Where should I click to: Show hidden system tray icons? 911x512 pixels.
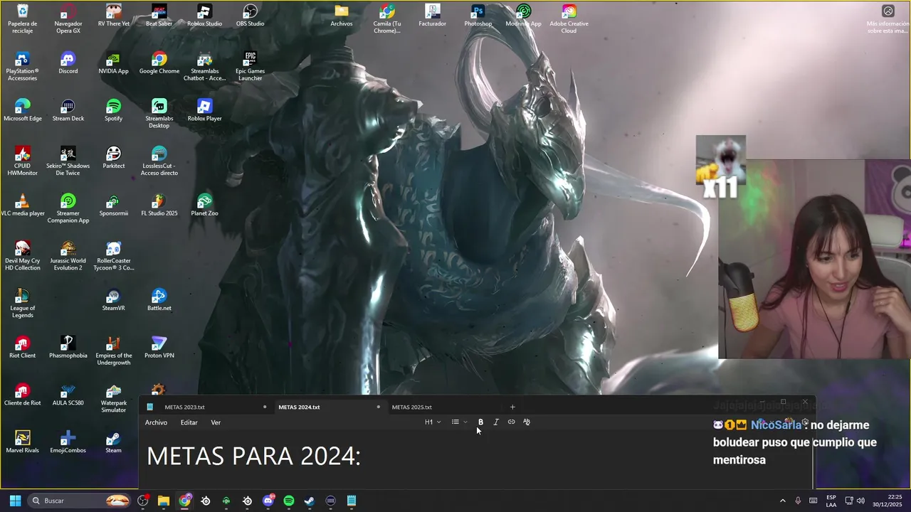(x=782, y=501)
